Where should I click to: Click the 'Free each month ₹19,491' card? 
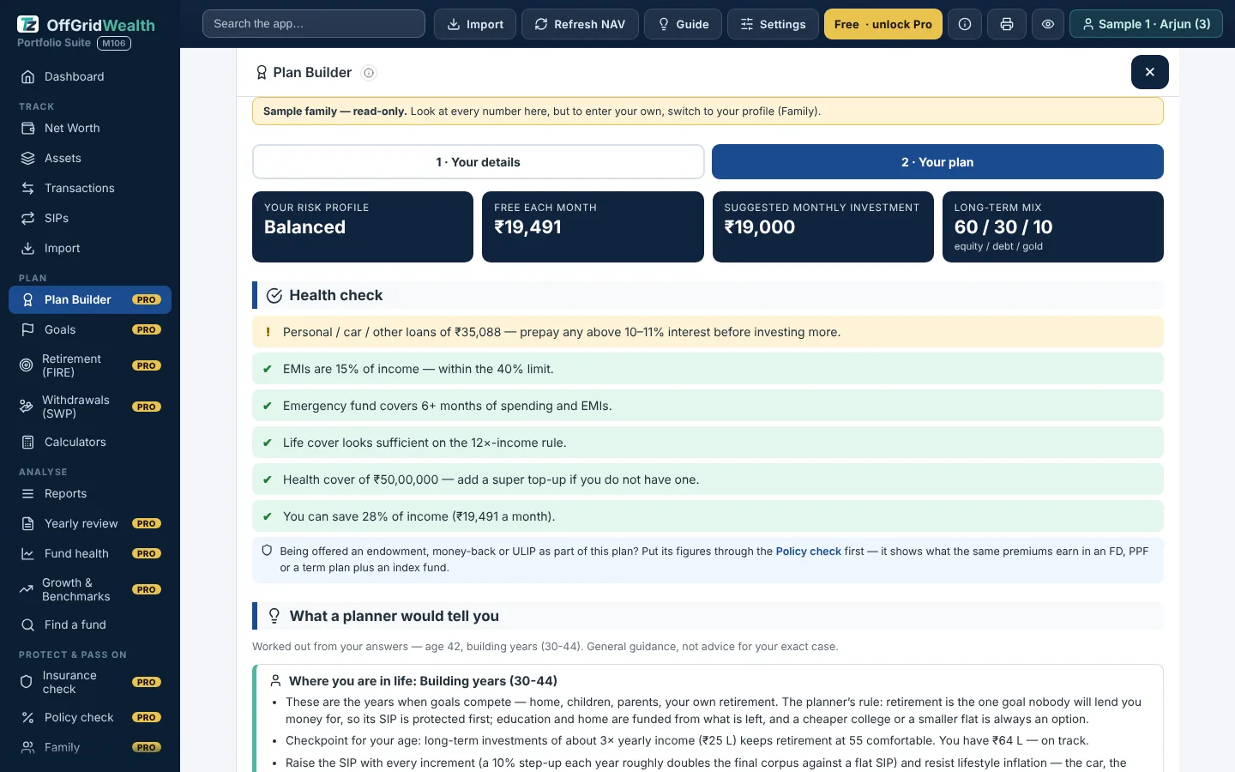point(593,226)
